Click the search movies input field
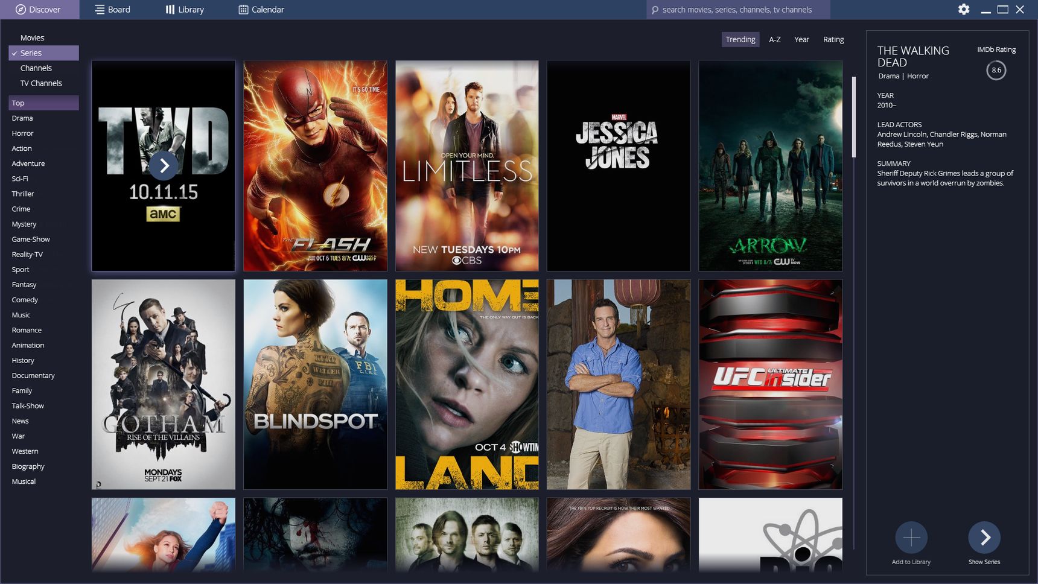This screenshot has width=1038, height=584. pos(738,10)
